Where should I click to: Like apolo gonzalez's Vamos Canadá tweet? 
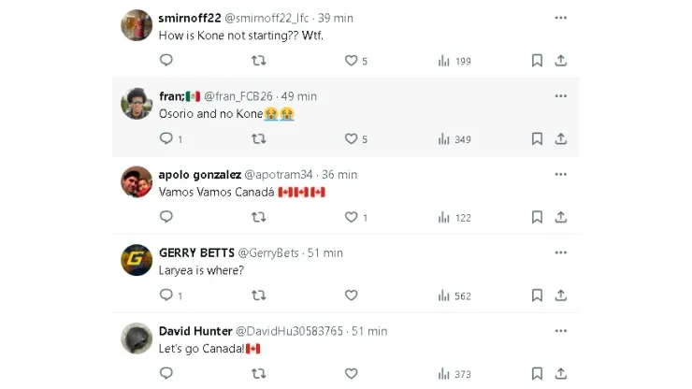[x=352, y=217]
